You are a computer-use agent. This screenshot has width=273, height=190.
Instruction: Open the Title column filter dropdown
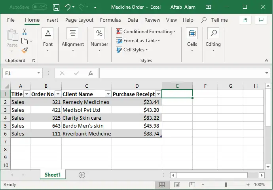point(27,94)
